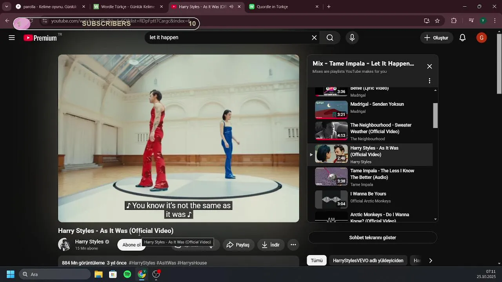Open File Explorer from the taskbar

pos(98,274)
